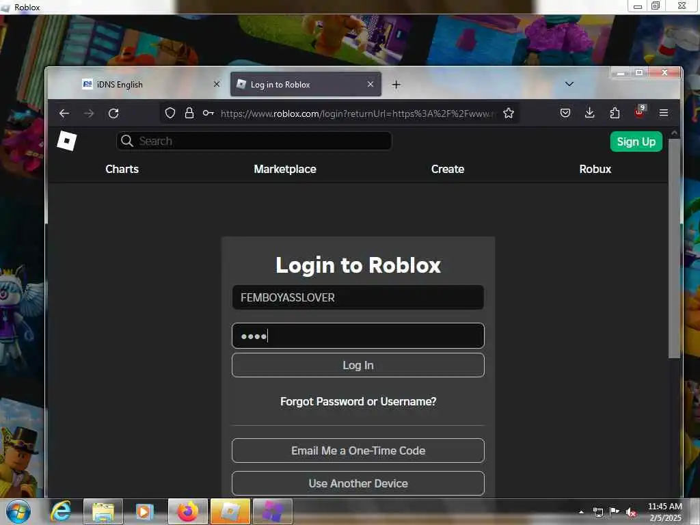Open the Robux page
This screenshot has height=525, width=700.
[x=595, y=170]
